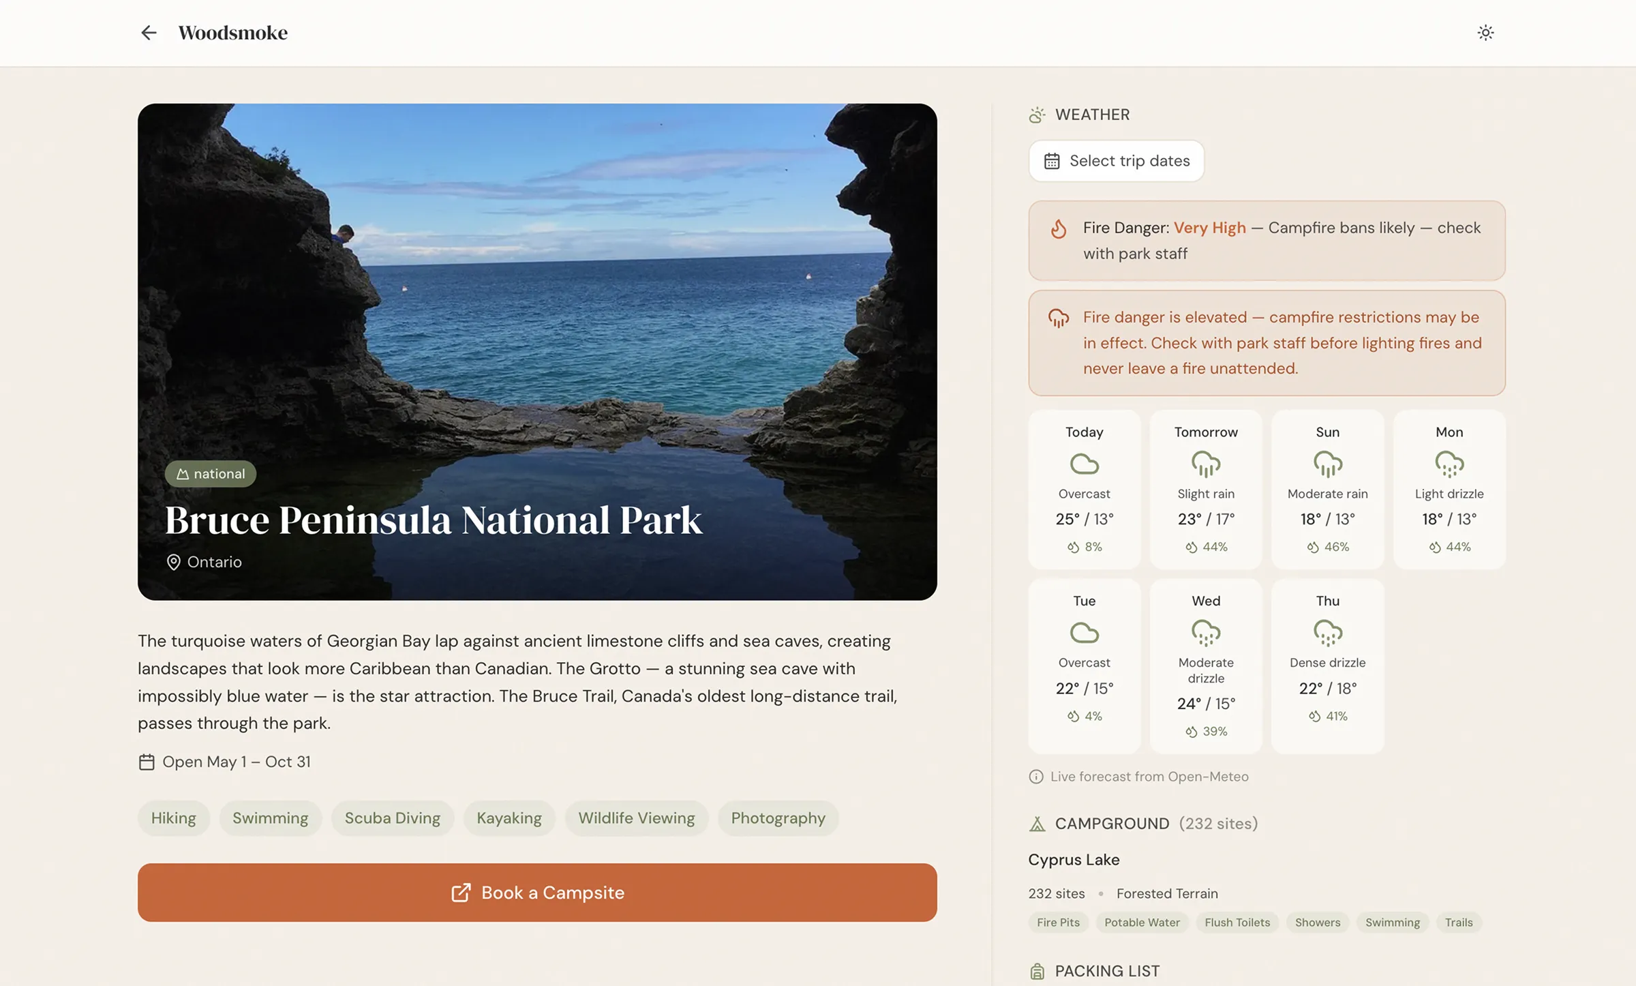Click the Flush Toilets amenity chip

click(x=1237, y=923)
